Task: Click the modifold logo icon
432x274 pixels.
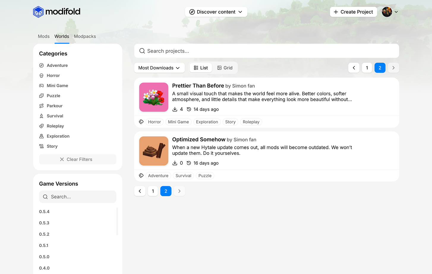Action: pos(38,12)
